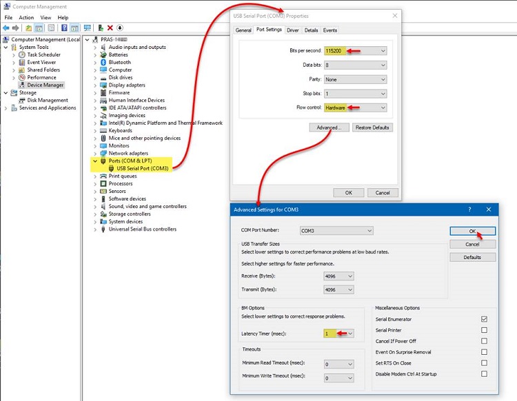Click the Network adapters icon
Image resolution: width=517 pixels, height=401 pixels.
pos(103,153)
